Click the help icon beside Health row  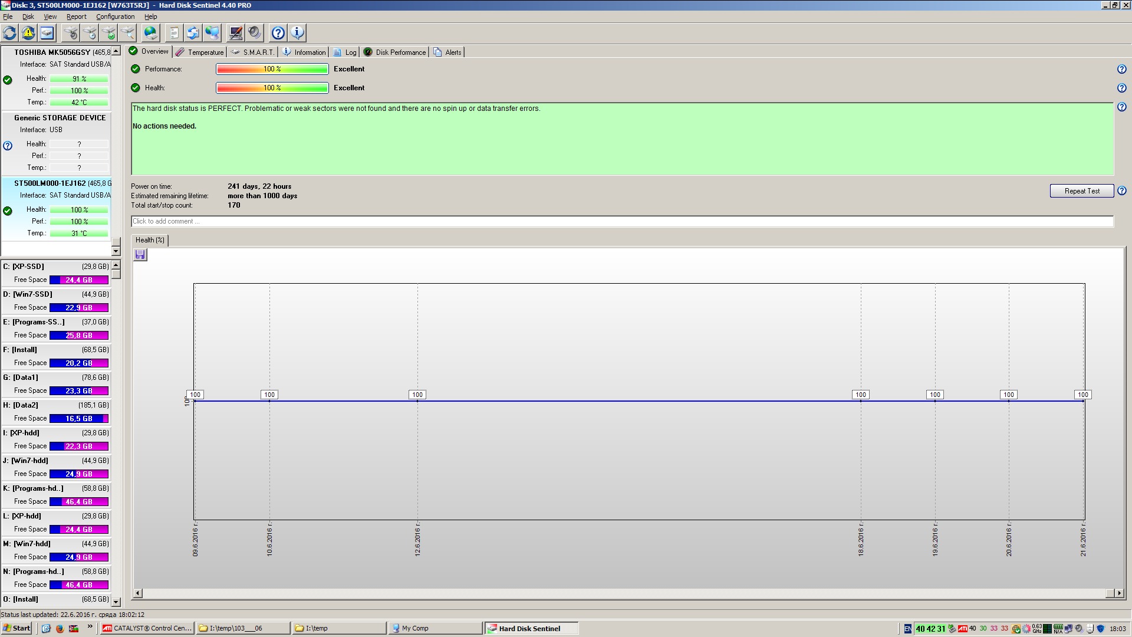[1121, 88]
